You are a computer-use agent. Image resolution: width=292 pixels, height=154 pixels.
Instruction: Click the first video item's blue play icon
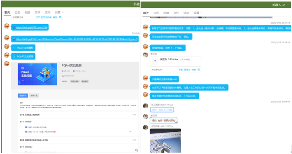pyautogui.click(x=26, y=127)
